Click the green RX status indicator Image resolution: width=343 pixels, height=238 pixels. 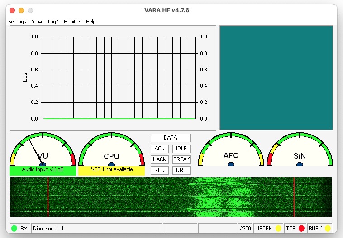point(14,229)
